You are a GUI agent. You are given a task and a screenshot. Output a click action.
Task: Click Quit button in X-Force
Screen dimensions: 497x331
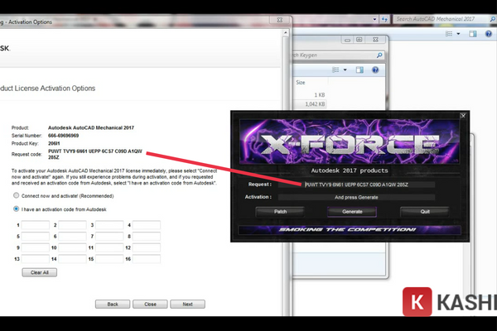coord(425,212)
